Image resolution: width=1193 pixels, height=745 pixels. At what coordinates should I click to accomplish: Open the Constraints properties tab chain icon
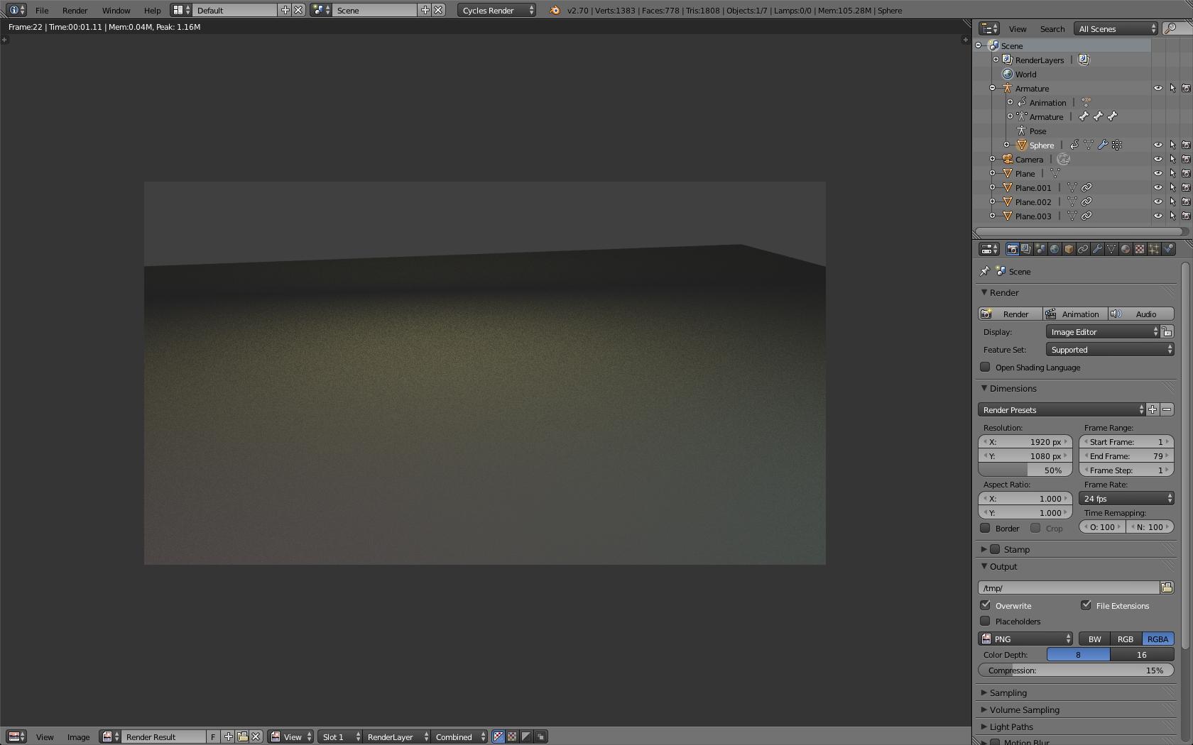(1083, 249)
